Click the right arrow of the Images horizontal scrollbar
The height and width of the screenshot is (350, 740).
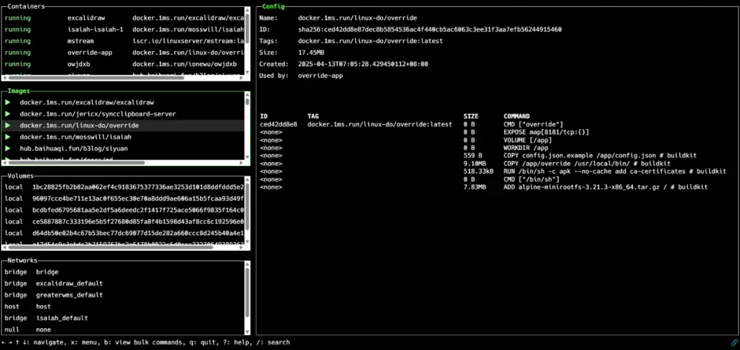point(241,163)
